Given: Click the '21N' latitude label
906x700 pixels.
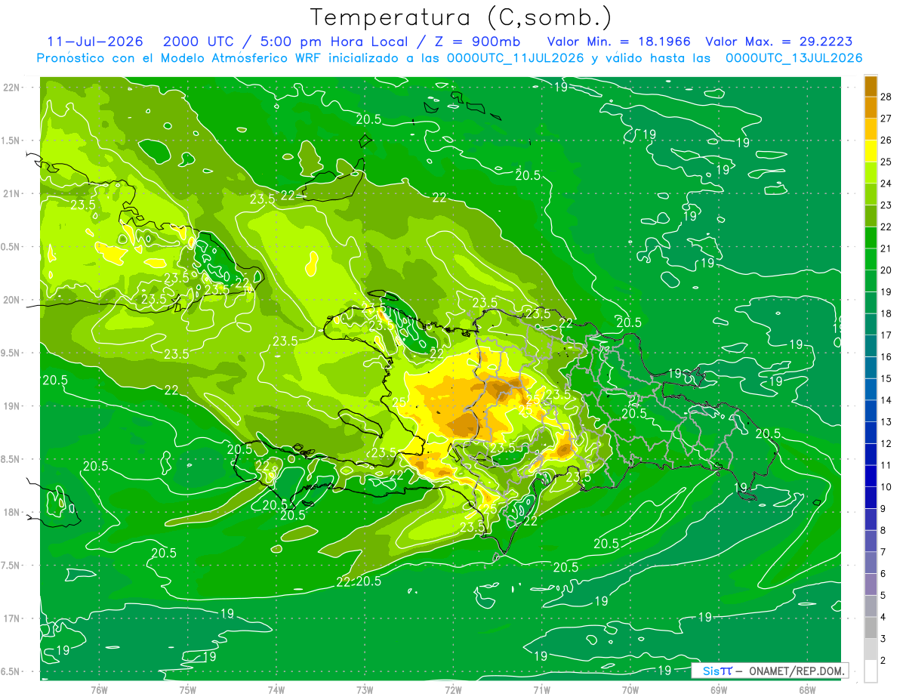Looking at the screenshot, I should click(11, 193).
